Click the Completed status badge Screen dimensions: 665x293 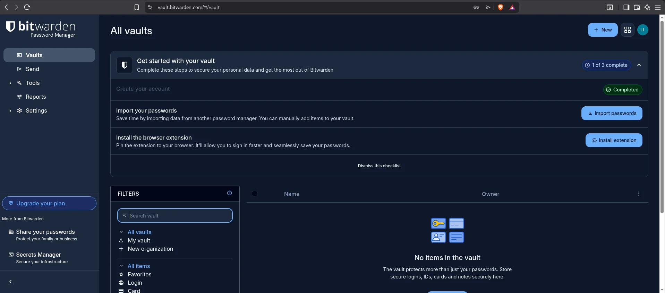tap(623, 90)
